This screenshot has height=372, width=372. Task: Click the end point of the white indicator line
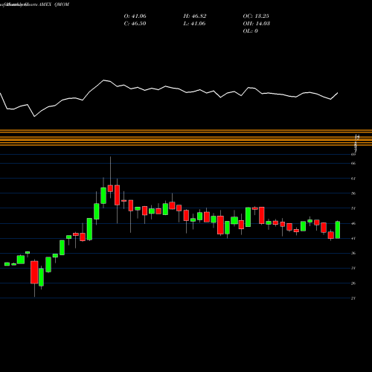(338, 93)
